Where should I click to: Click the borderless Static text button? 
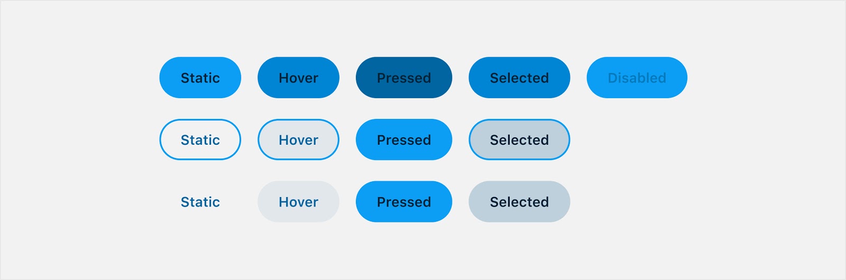click(x=200, y=202)
